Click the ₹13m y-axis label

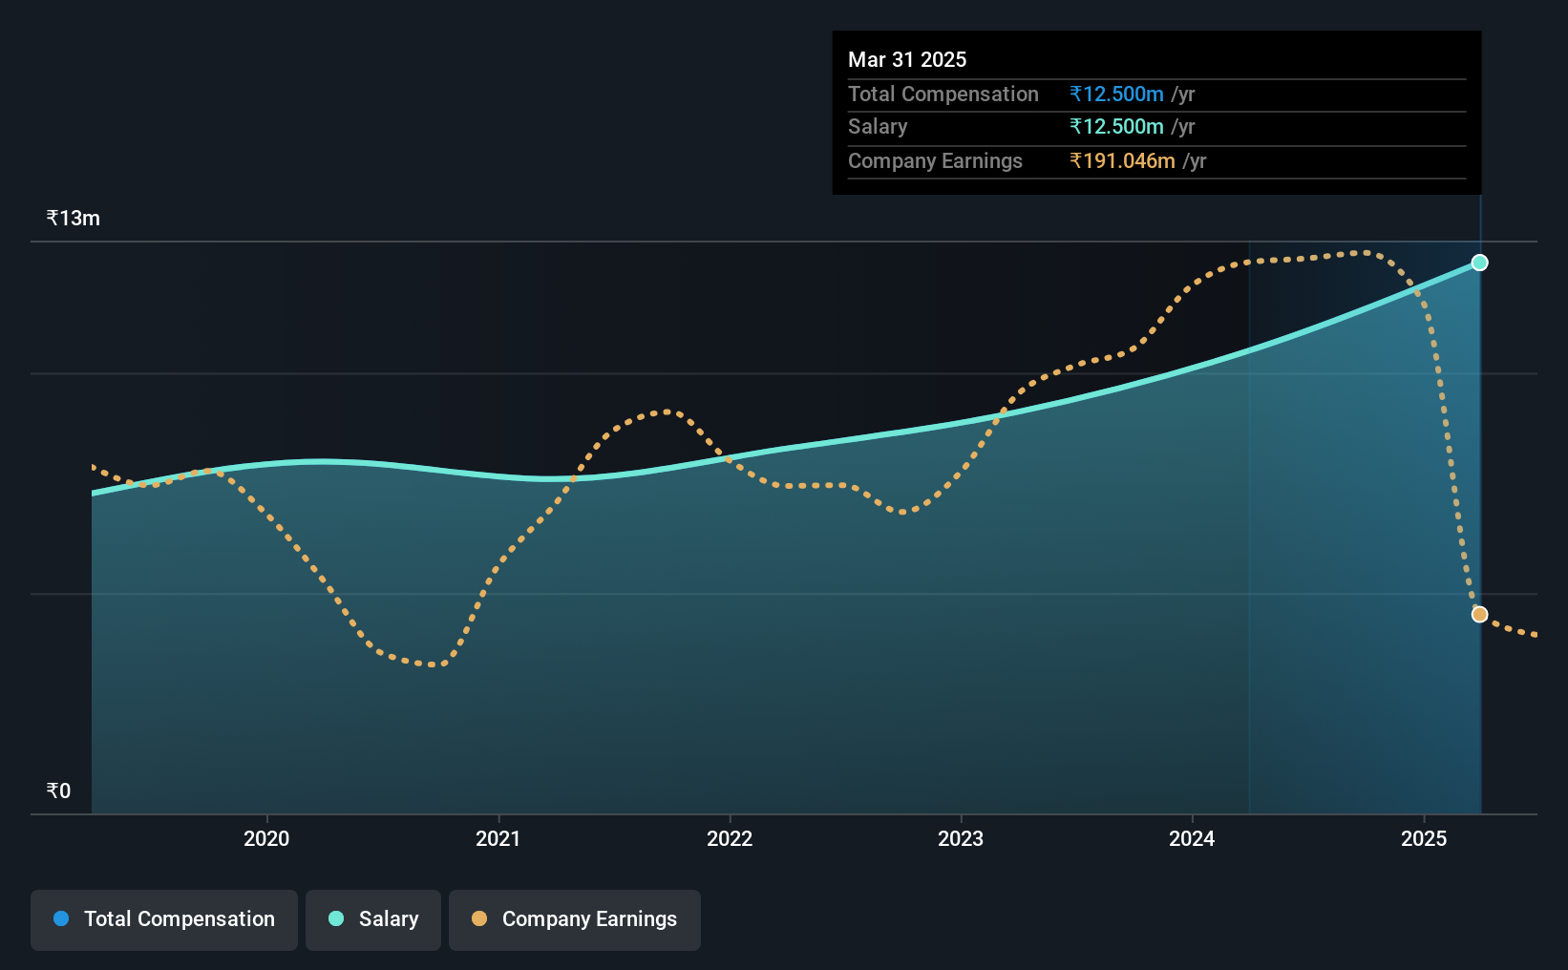click(x=74, y=218)
